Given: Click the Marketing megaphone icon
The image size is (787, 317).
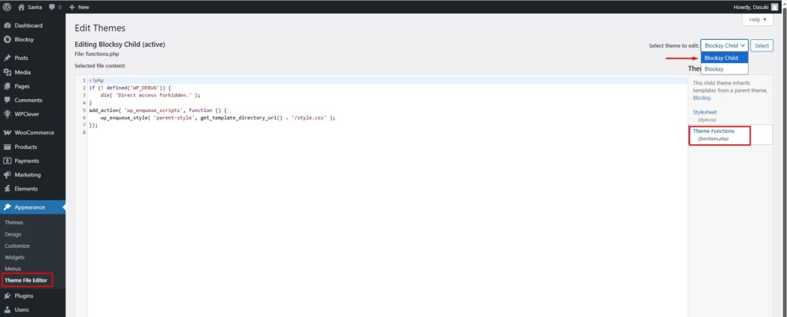Looking at the screenshot, I should click(7, 175).
